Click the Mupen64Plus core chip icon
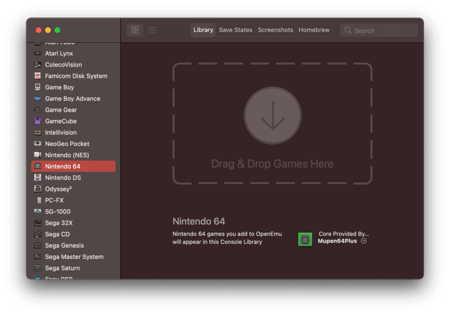 pyautogui.click(x=305, y=239)
